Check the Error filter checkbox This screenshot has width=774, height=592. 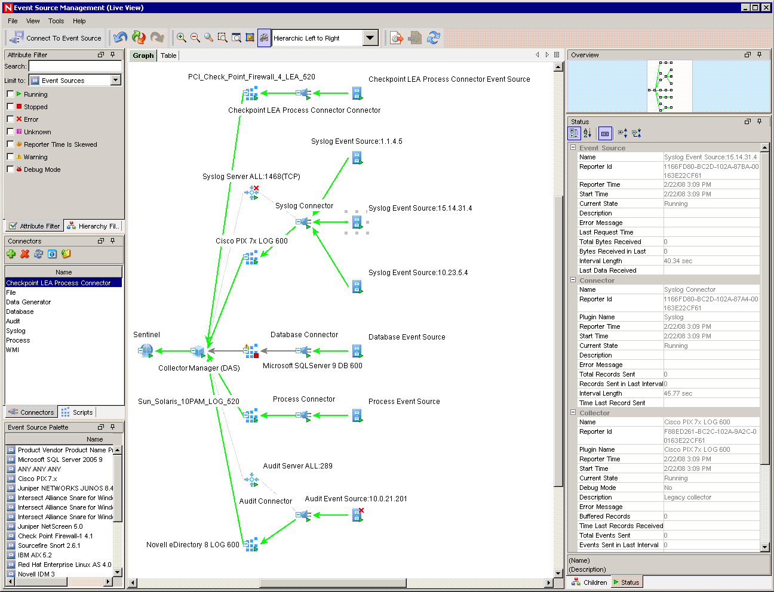10,119
